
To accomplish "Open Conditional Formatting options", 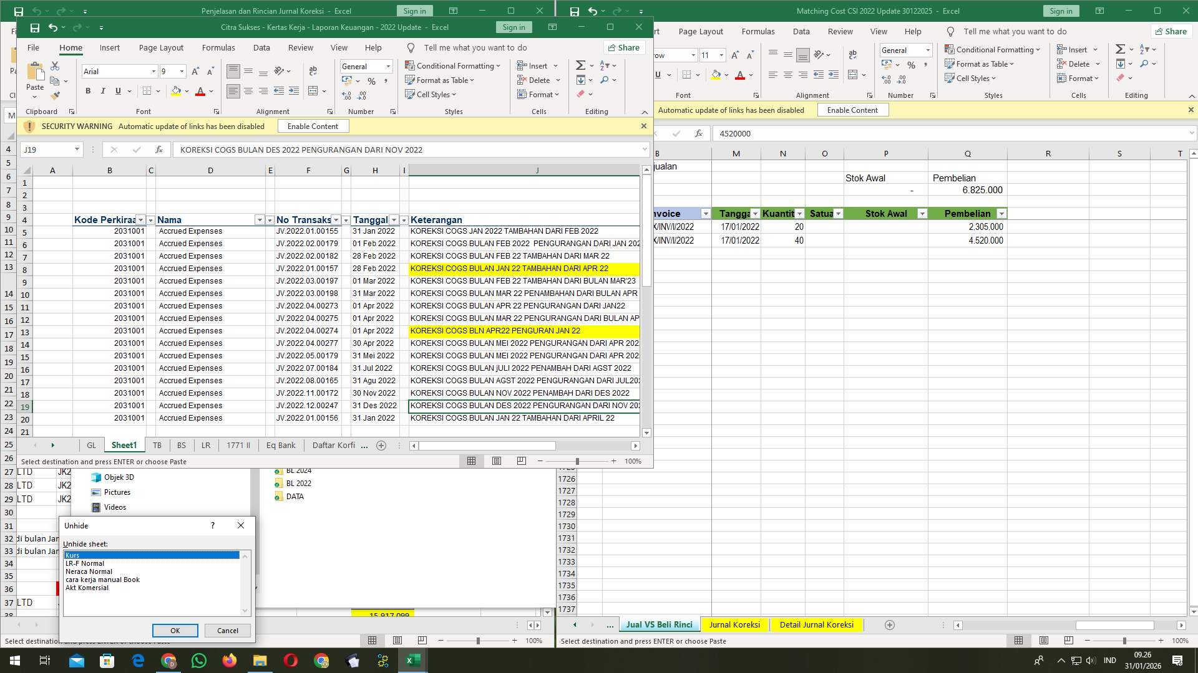I will click(454, 65).
